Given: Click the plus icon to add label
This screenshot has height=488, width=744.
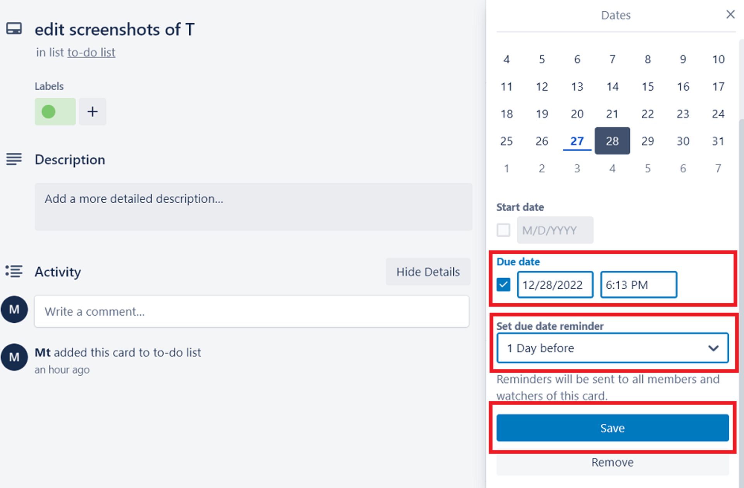Looking at the screenshot, I should tap(92, 111).
